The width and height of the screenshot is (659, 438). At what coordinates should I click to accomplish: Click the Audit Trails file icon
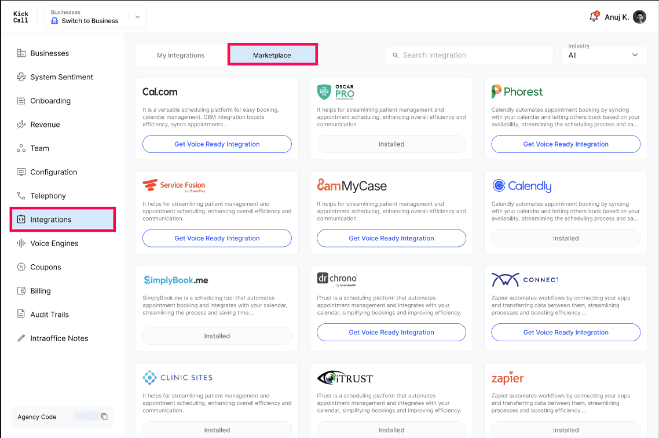[x=21, y=314]
